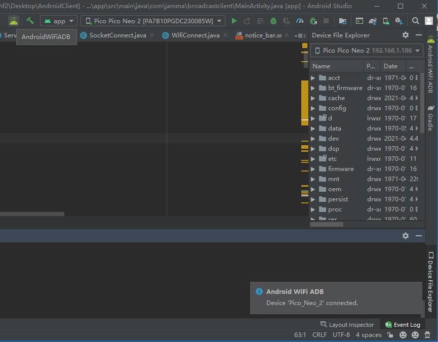Toggle the file read-only lock in status bar
The image size is (438, 342).
[390, 334]
